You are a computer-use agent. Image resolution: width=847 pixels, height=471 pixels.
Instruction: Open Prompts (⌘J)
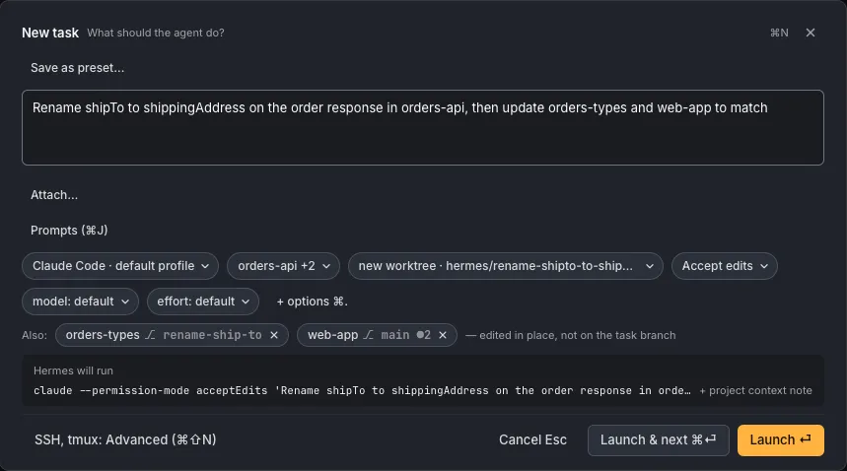point(69,231)
